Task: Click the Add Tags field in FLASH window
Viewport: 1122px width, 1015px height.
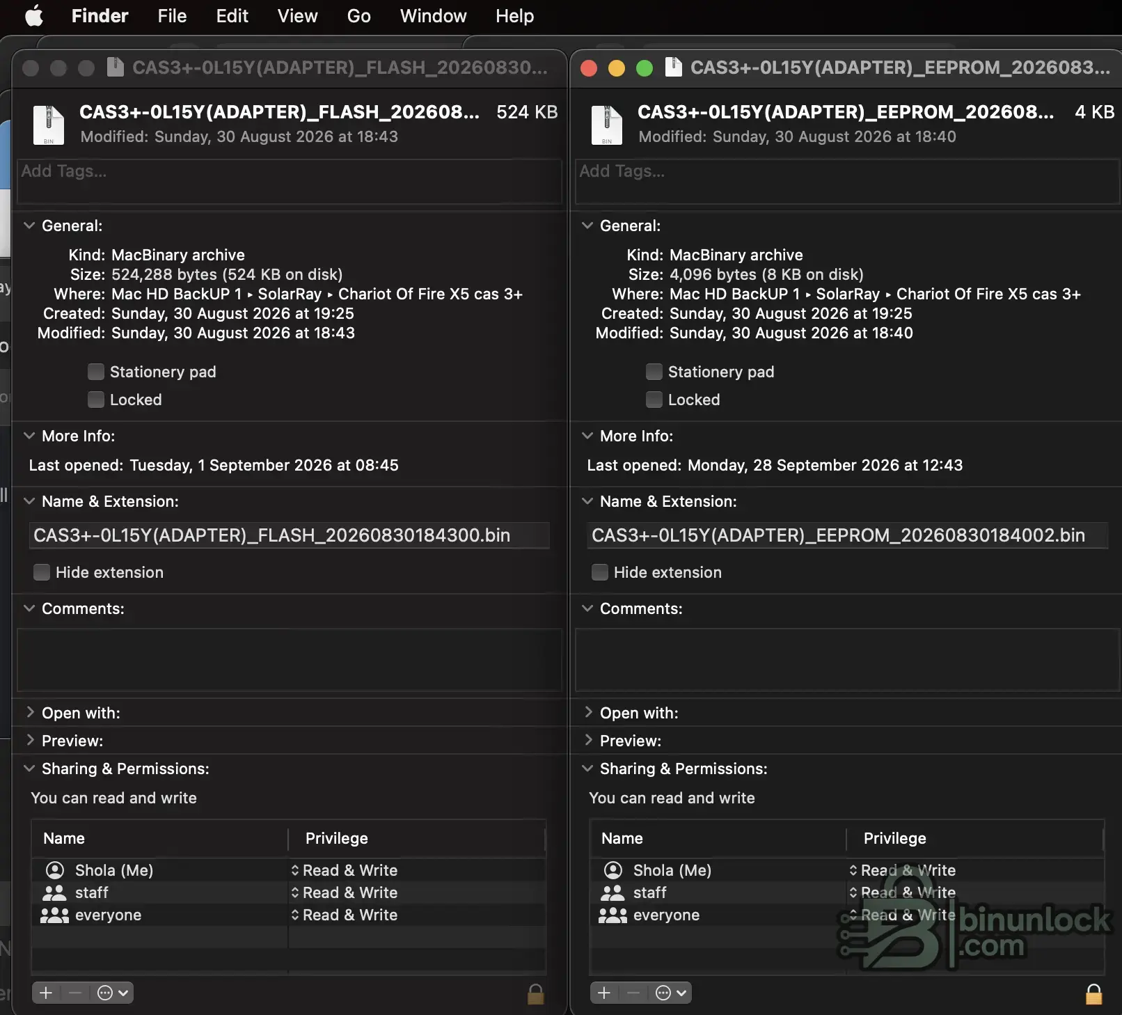Action: [290, 182]
